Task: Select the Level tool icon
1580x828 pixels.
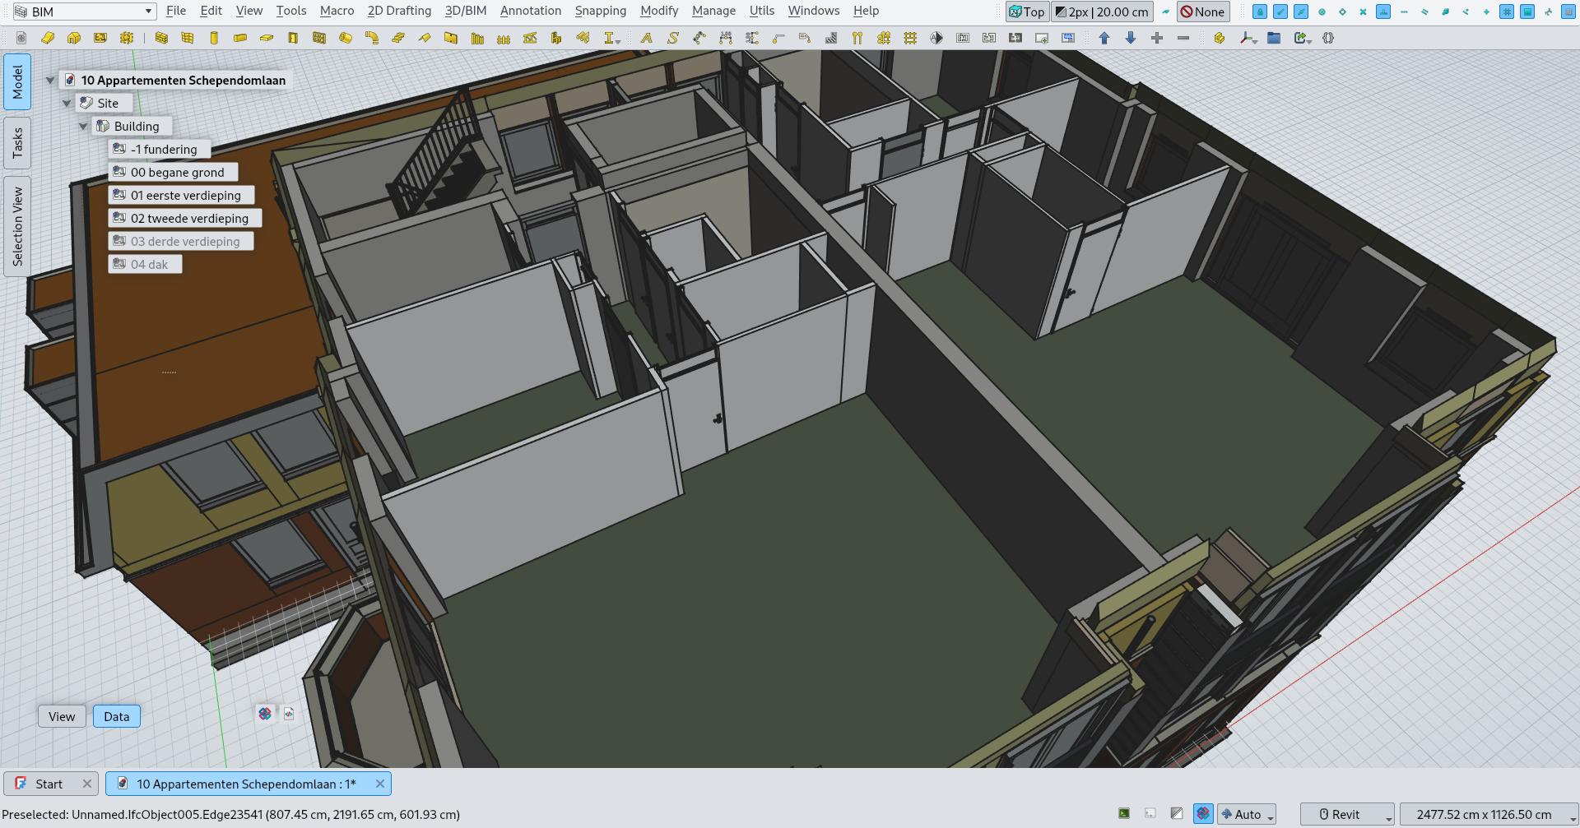Action: tap(100, 38)
